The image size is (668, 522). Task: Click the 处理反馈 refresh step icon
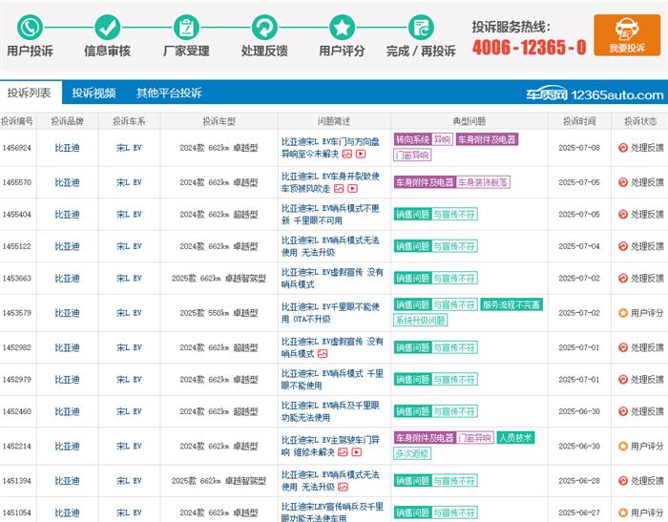click(x=264, y=28)
